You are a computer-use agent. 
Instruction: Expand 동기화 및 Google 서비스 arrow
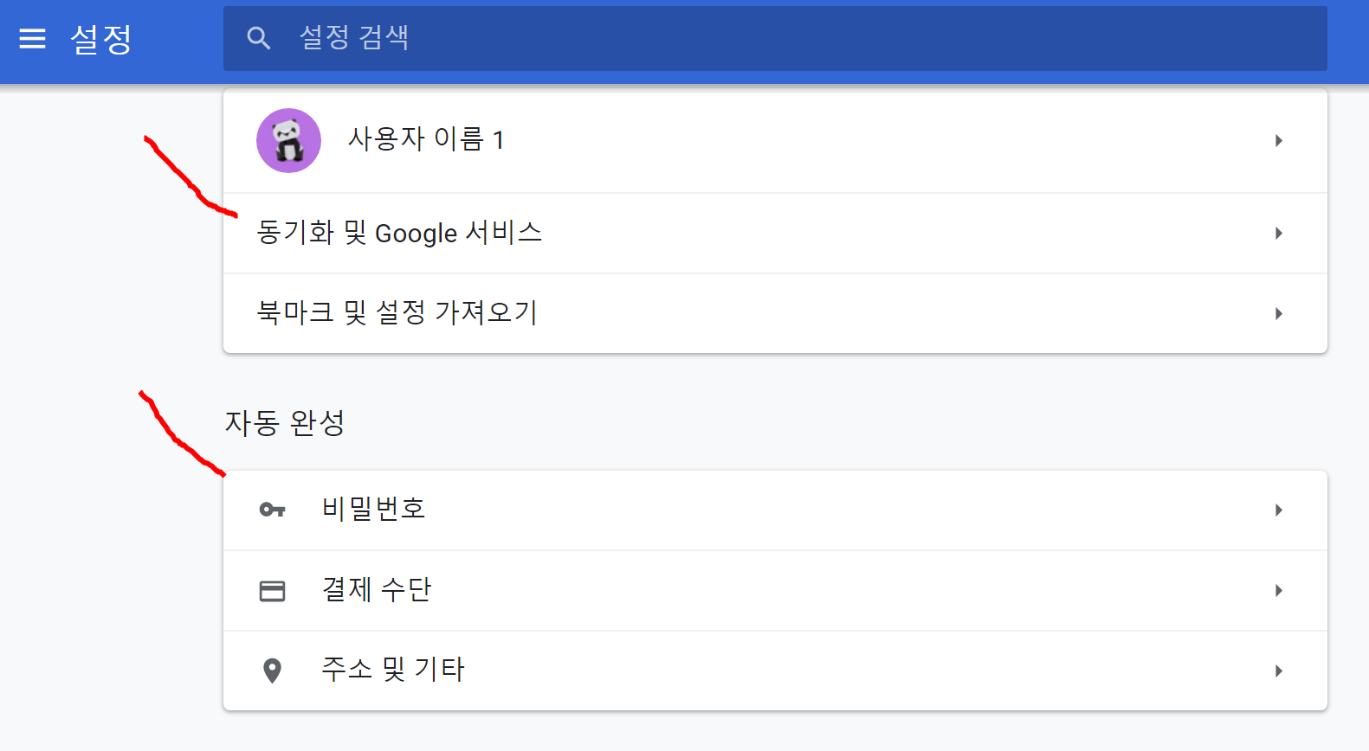(1279, 233)
